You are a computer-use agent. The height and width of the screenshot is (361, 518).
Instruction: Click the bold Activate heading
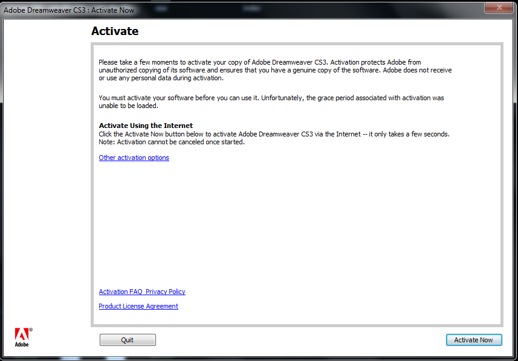point(115,31)
